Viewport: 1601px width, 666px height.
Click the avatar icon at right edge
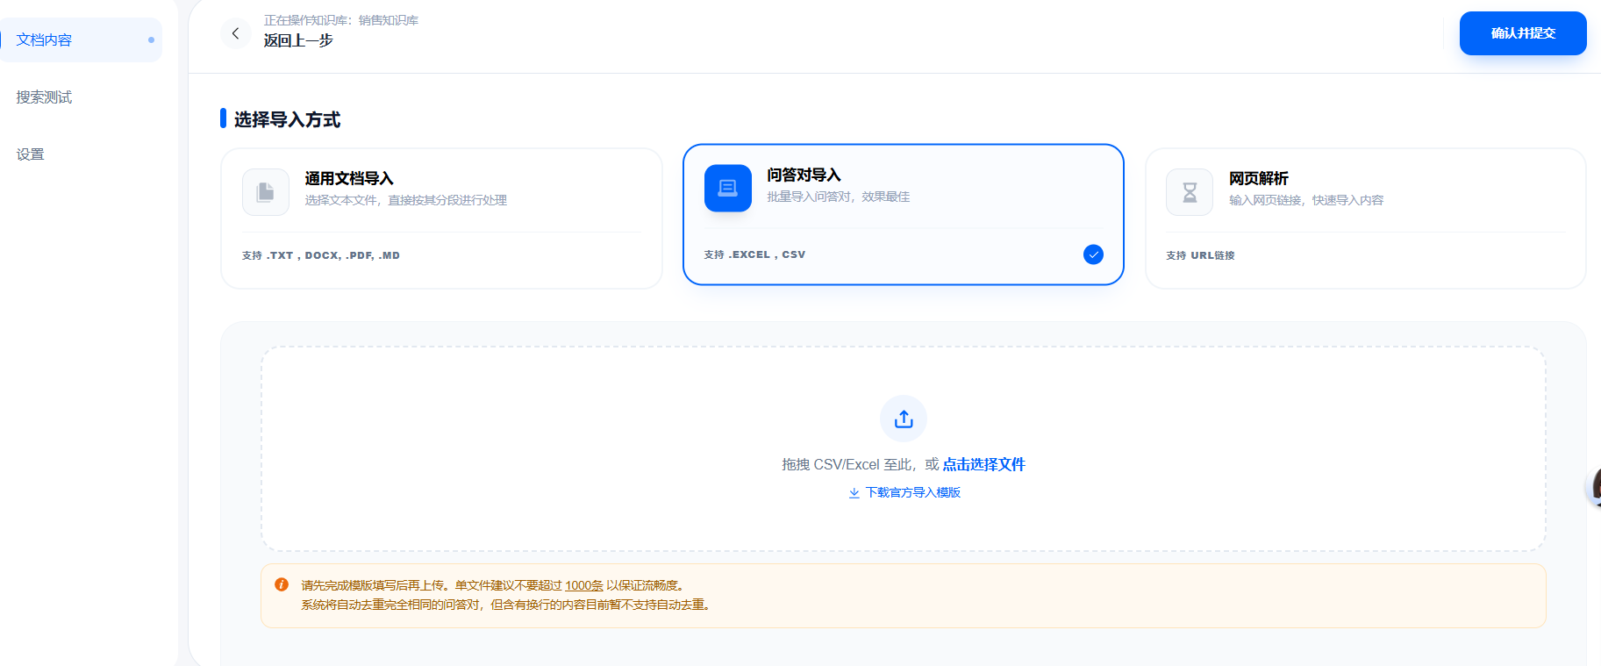pyautogui.click(x=1594, y=487)
